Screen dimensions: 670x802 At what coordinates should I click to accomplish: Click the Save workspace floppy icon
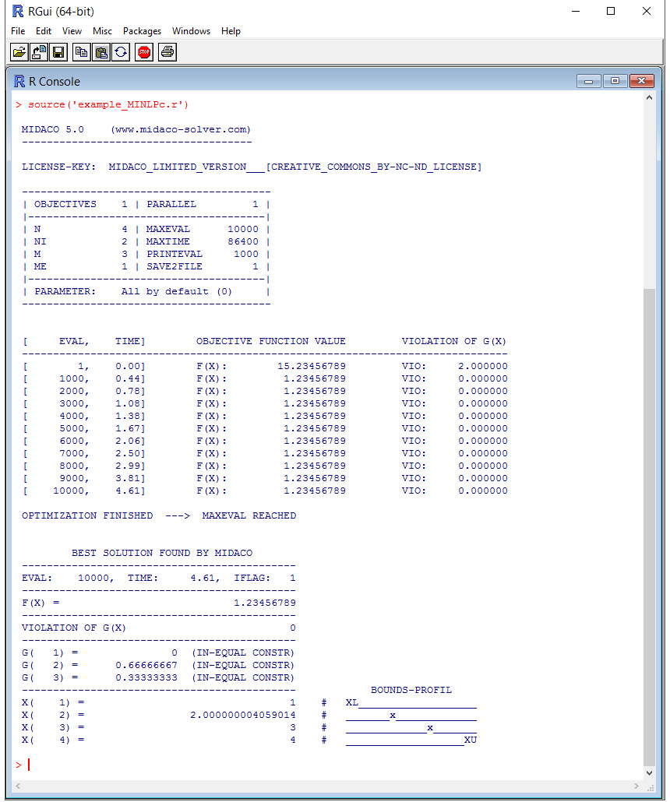pos(58,52)
